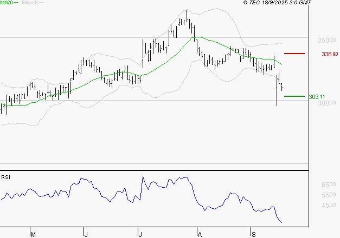Click the 303.11 support price label
Viewport: 340px width, 238px height.
(317, 97)
